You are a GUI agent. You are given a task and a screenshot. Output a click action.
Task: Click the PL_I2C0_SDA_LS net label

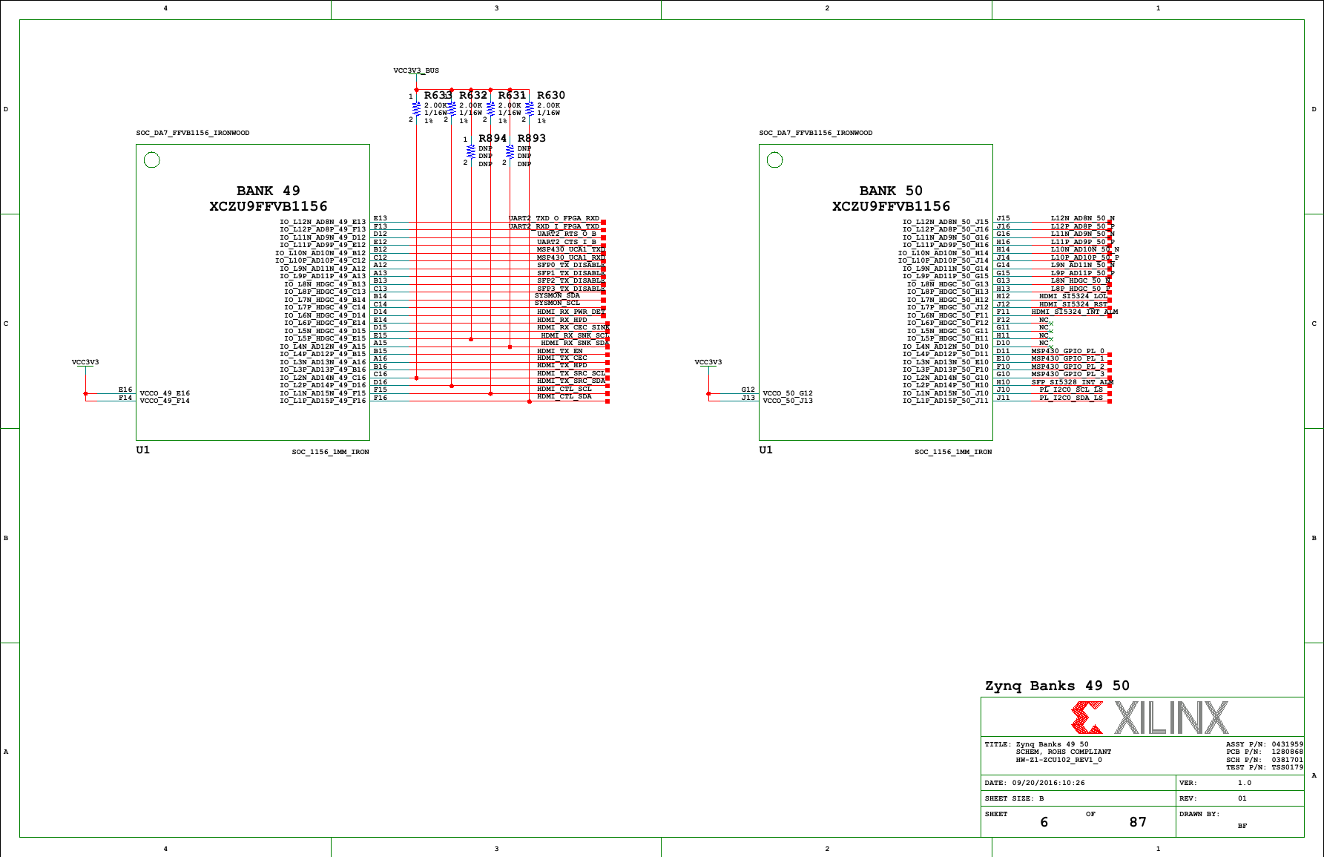[1071, 398]
